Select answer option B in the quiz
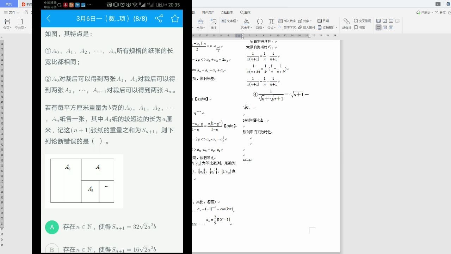 (x=52, y=249)
